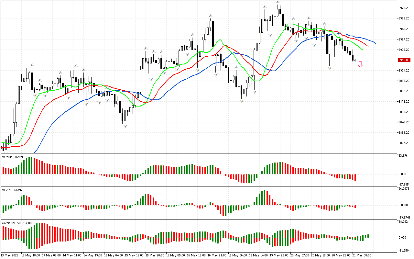Viewport: 414px width, 259px height.
Task: Click up fractal above the 16 May 21:00 peak
Action: (211, 16)
